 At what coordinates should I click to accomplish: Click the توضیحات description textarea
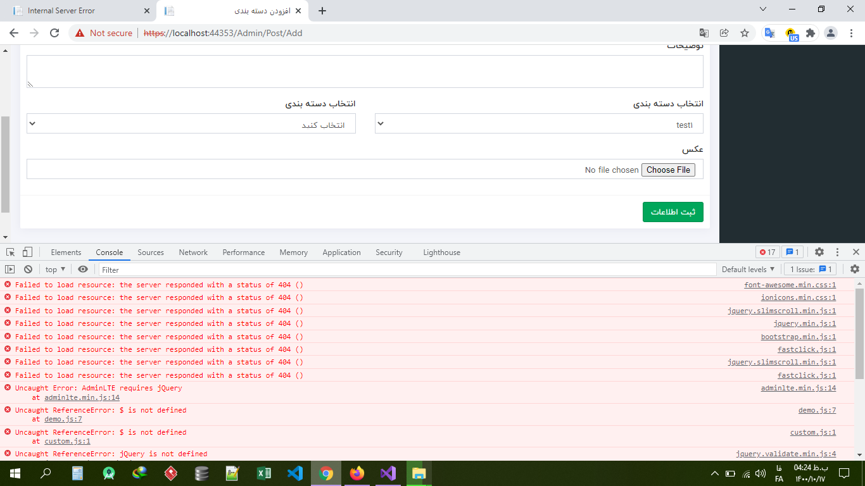coord(365,72)
